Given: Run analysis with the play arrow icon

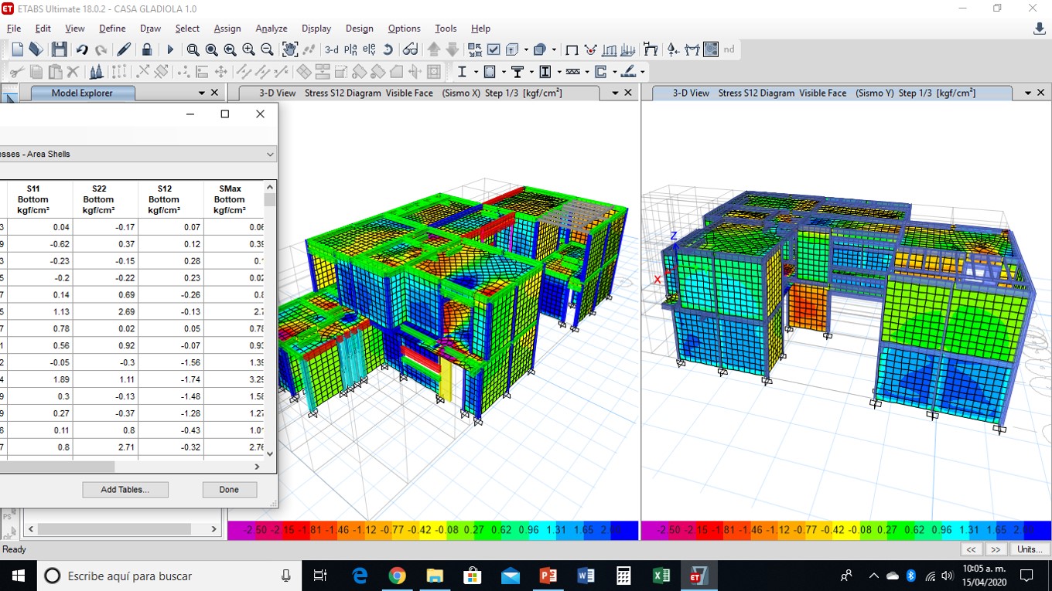Looking at the screenshot, I should pyautogui.click(x=170, y=49).
